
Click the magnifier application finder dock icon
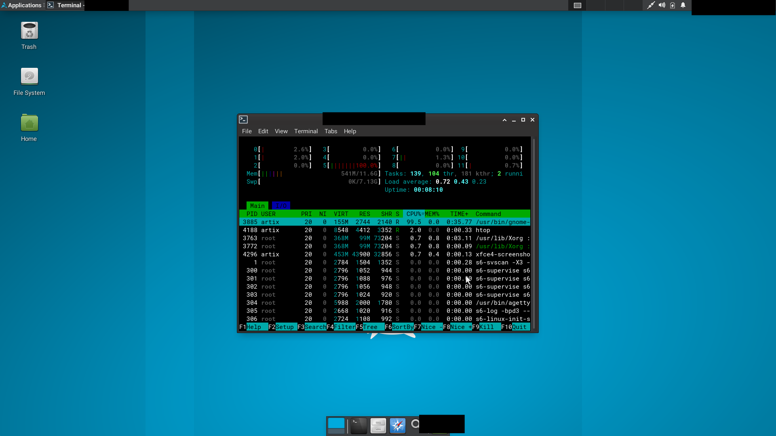415,424
